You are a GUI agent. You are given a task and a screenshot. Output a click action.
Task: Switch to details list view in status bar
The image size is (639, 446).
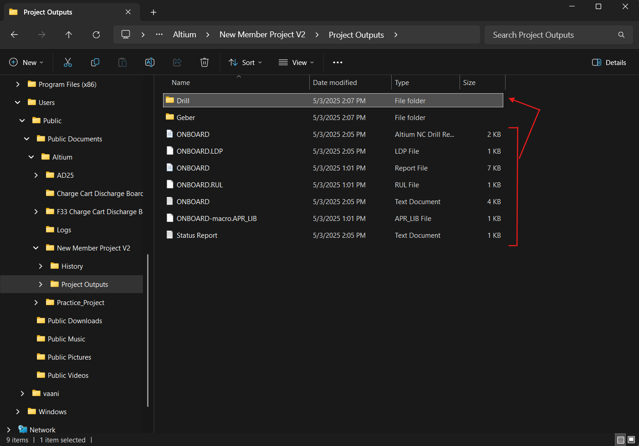620,440
